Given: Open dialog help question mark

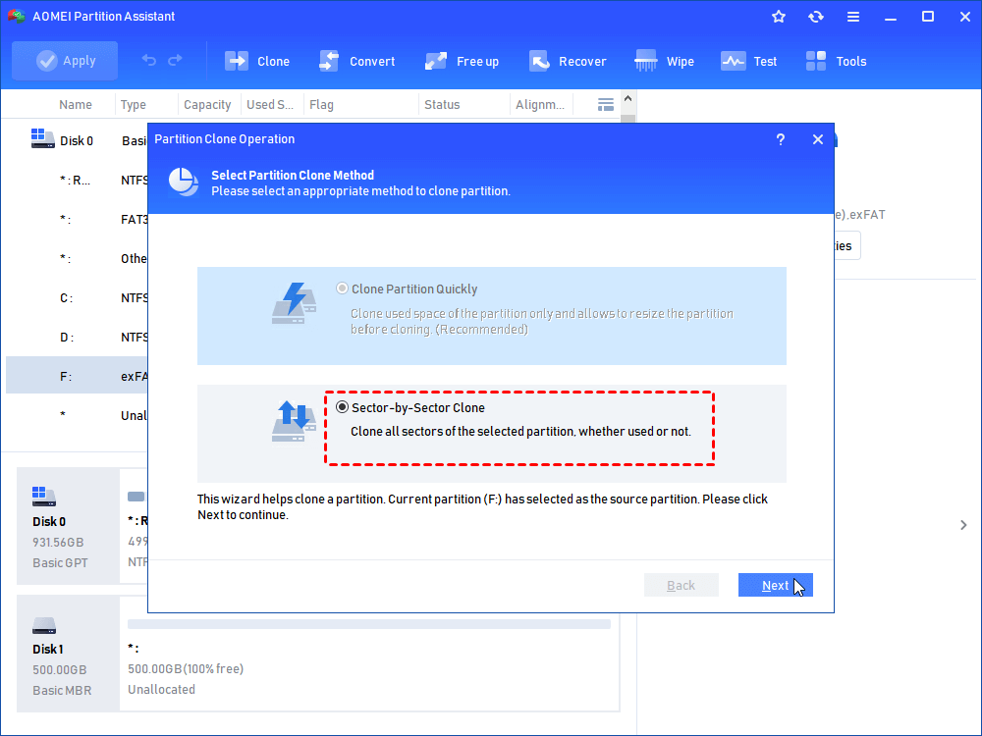Looking at the screenshot, I should click(x=781, y=139).
